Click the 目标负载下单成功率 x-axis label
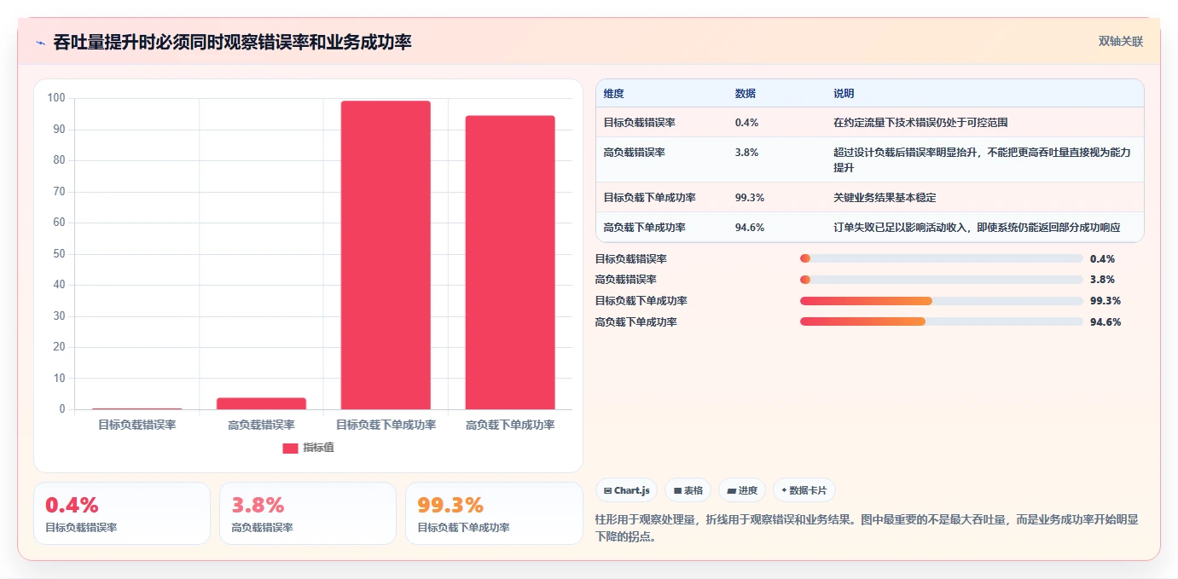This screenshot has height=579, width=1178. click(386, 425)
